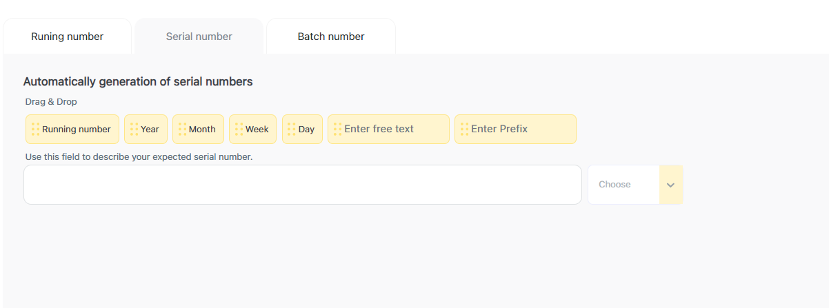Select the Serial number tab
Screen dimensions: 829x308
tap(199, 37)
